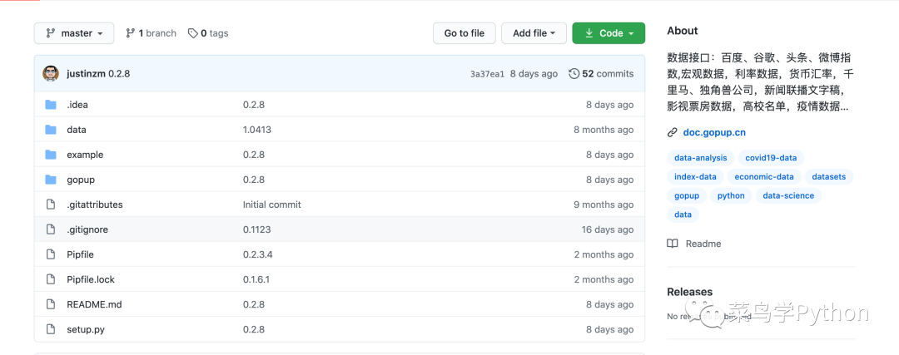Click the link icon beside doc.gopup.cn

pos(673,132)
